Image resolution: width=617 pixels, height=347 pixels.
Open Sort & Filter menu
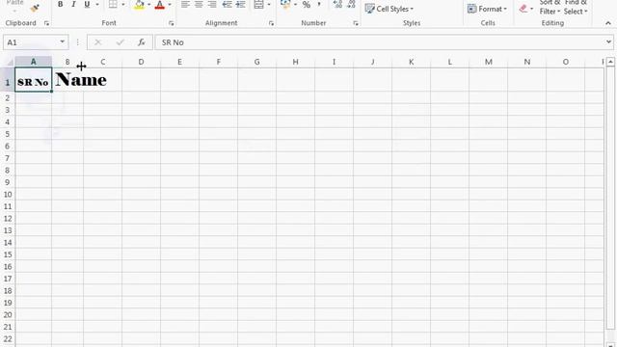(550, 8)
